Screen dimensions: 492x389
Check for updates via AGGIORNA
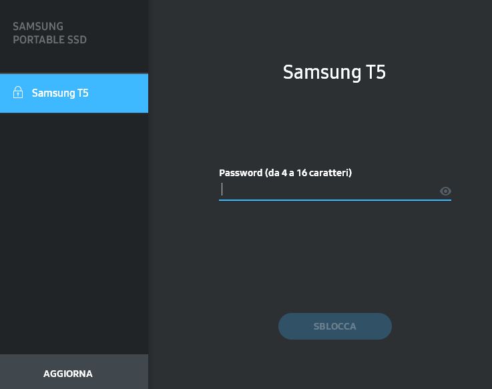click(x=74, y=372)
